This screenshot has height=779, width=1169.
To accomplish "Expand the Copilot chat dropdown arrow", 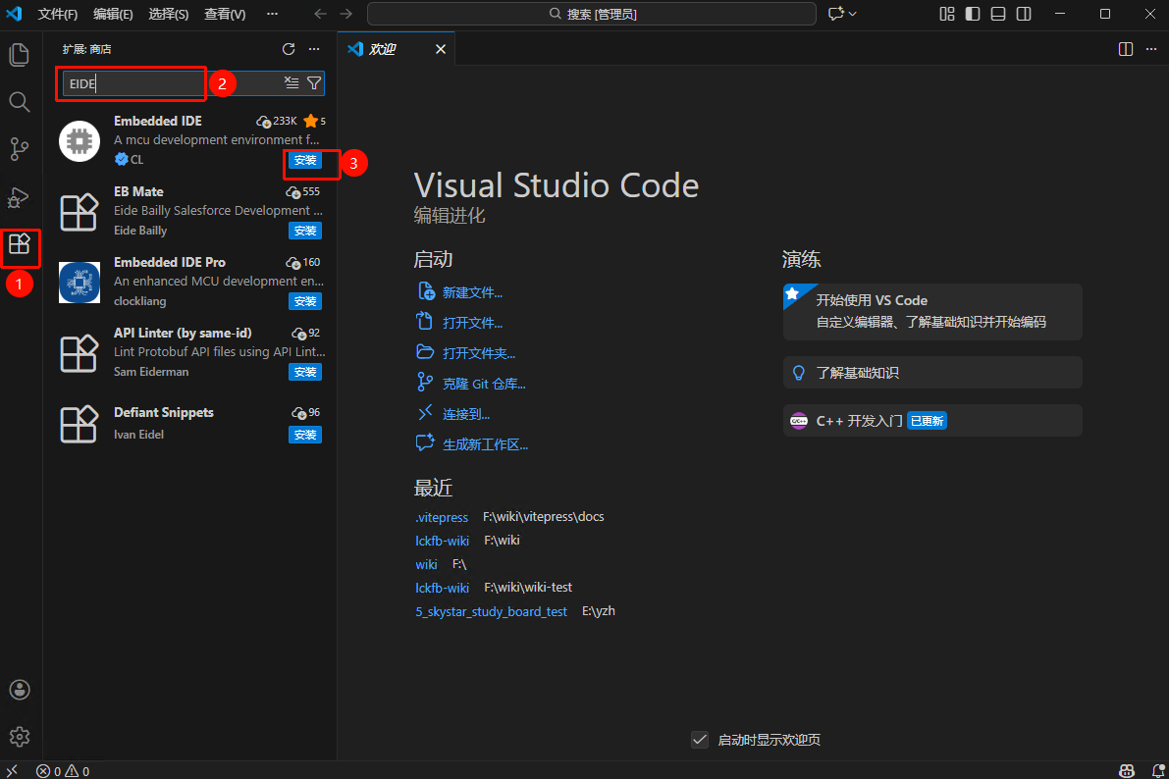I will click(853, 14).
